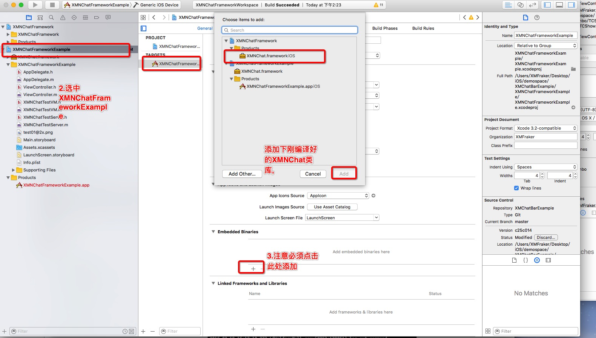Viewport: 596px width, 338px height.
Task: Show the object library
Action: 537,260
